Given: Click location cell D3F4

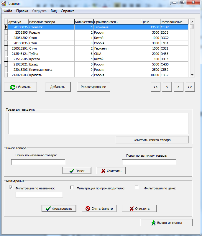Looking at the screenshot, I should [174, 59].
